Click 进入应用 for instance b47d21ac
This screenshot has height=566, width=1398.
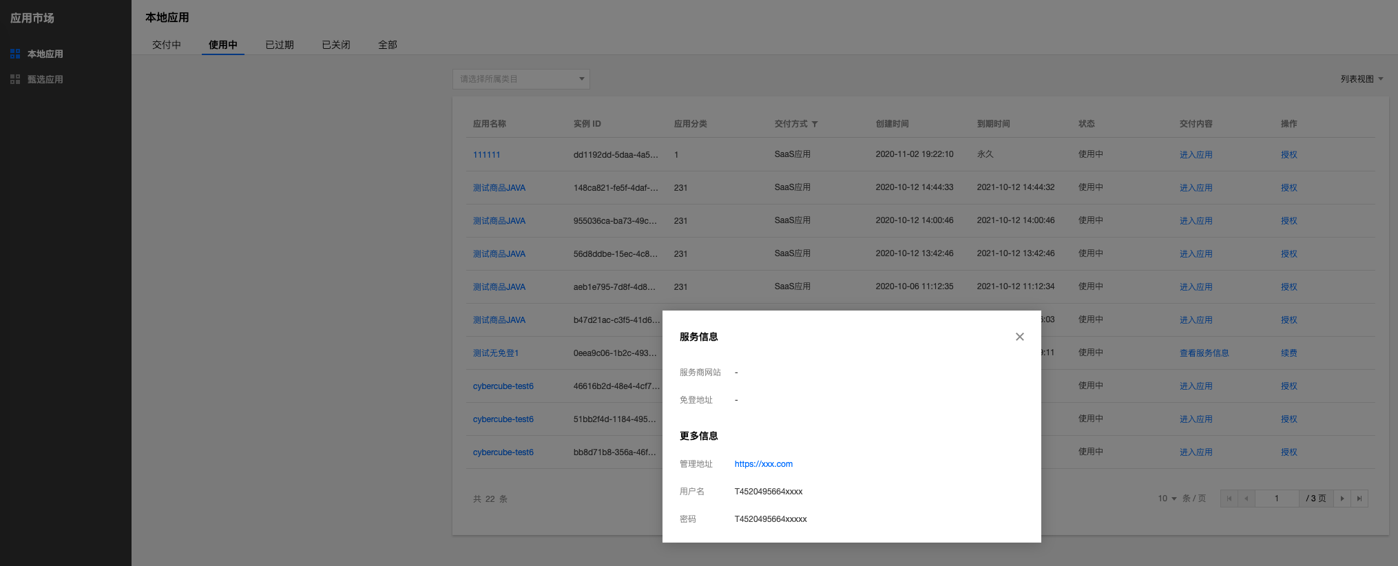tap(1196, 320)
